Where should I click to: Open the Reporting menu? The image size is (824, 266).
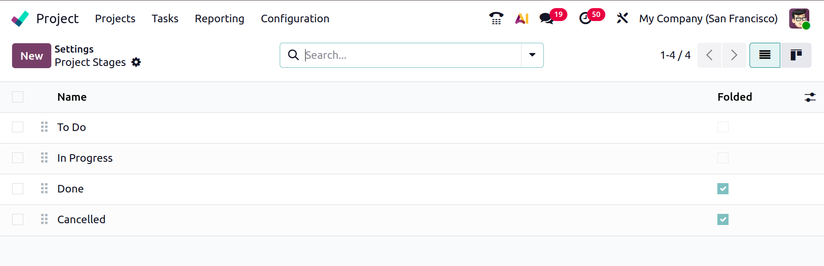[x=219, y=19]
